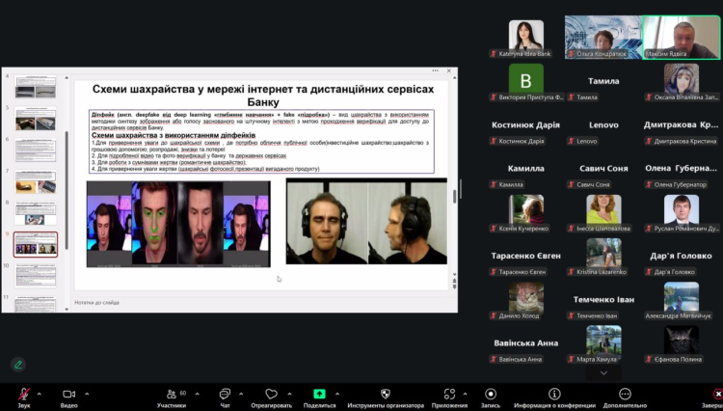Open the Участники participants panel
The width and height of the screenshot is (723, 411).
171,395
